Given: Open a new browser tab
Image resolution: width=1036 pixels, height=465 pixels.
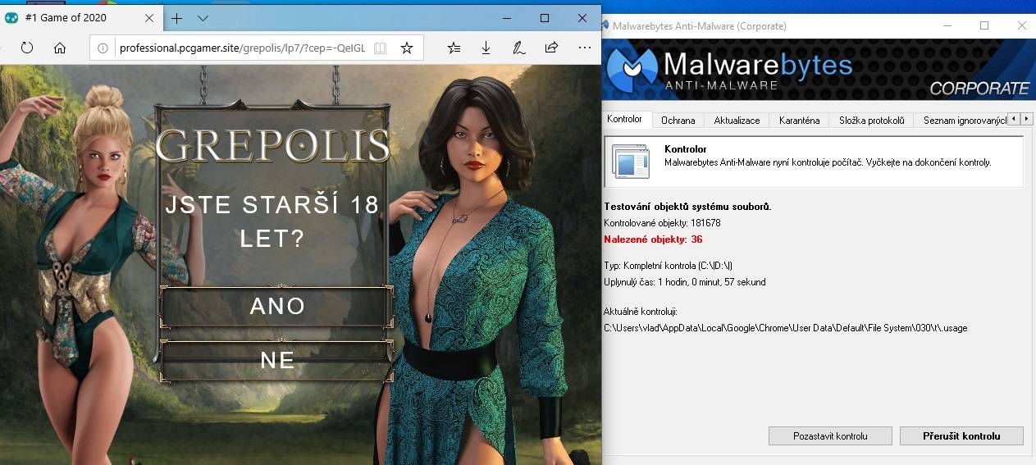Looking at the screenshot, I should [x=176, y=18].
